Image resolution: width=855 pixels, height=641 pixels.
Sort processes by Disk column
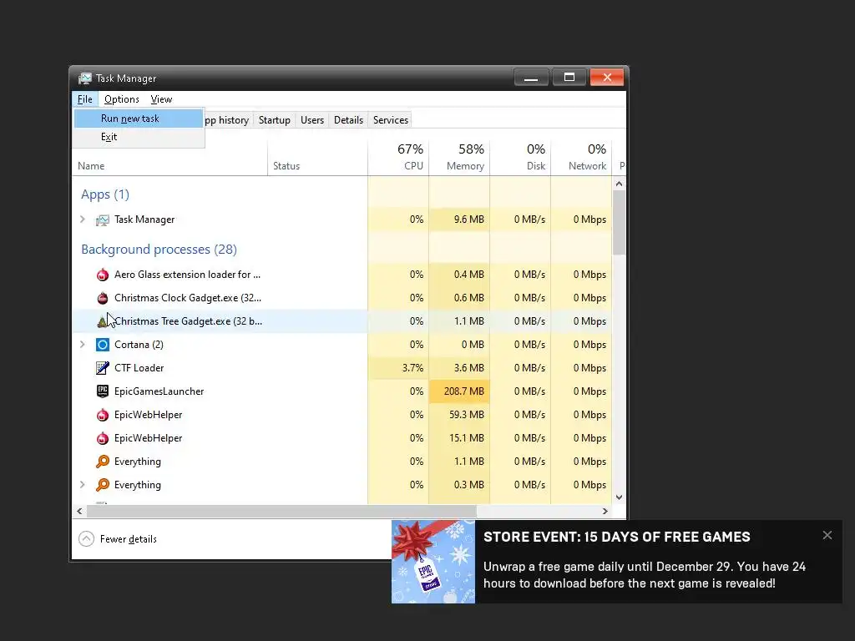click(x=520, y=158)
